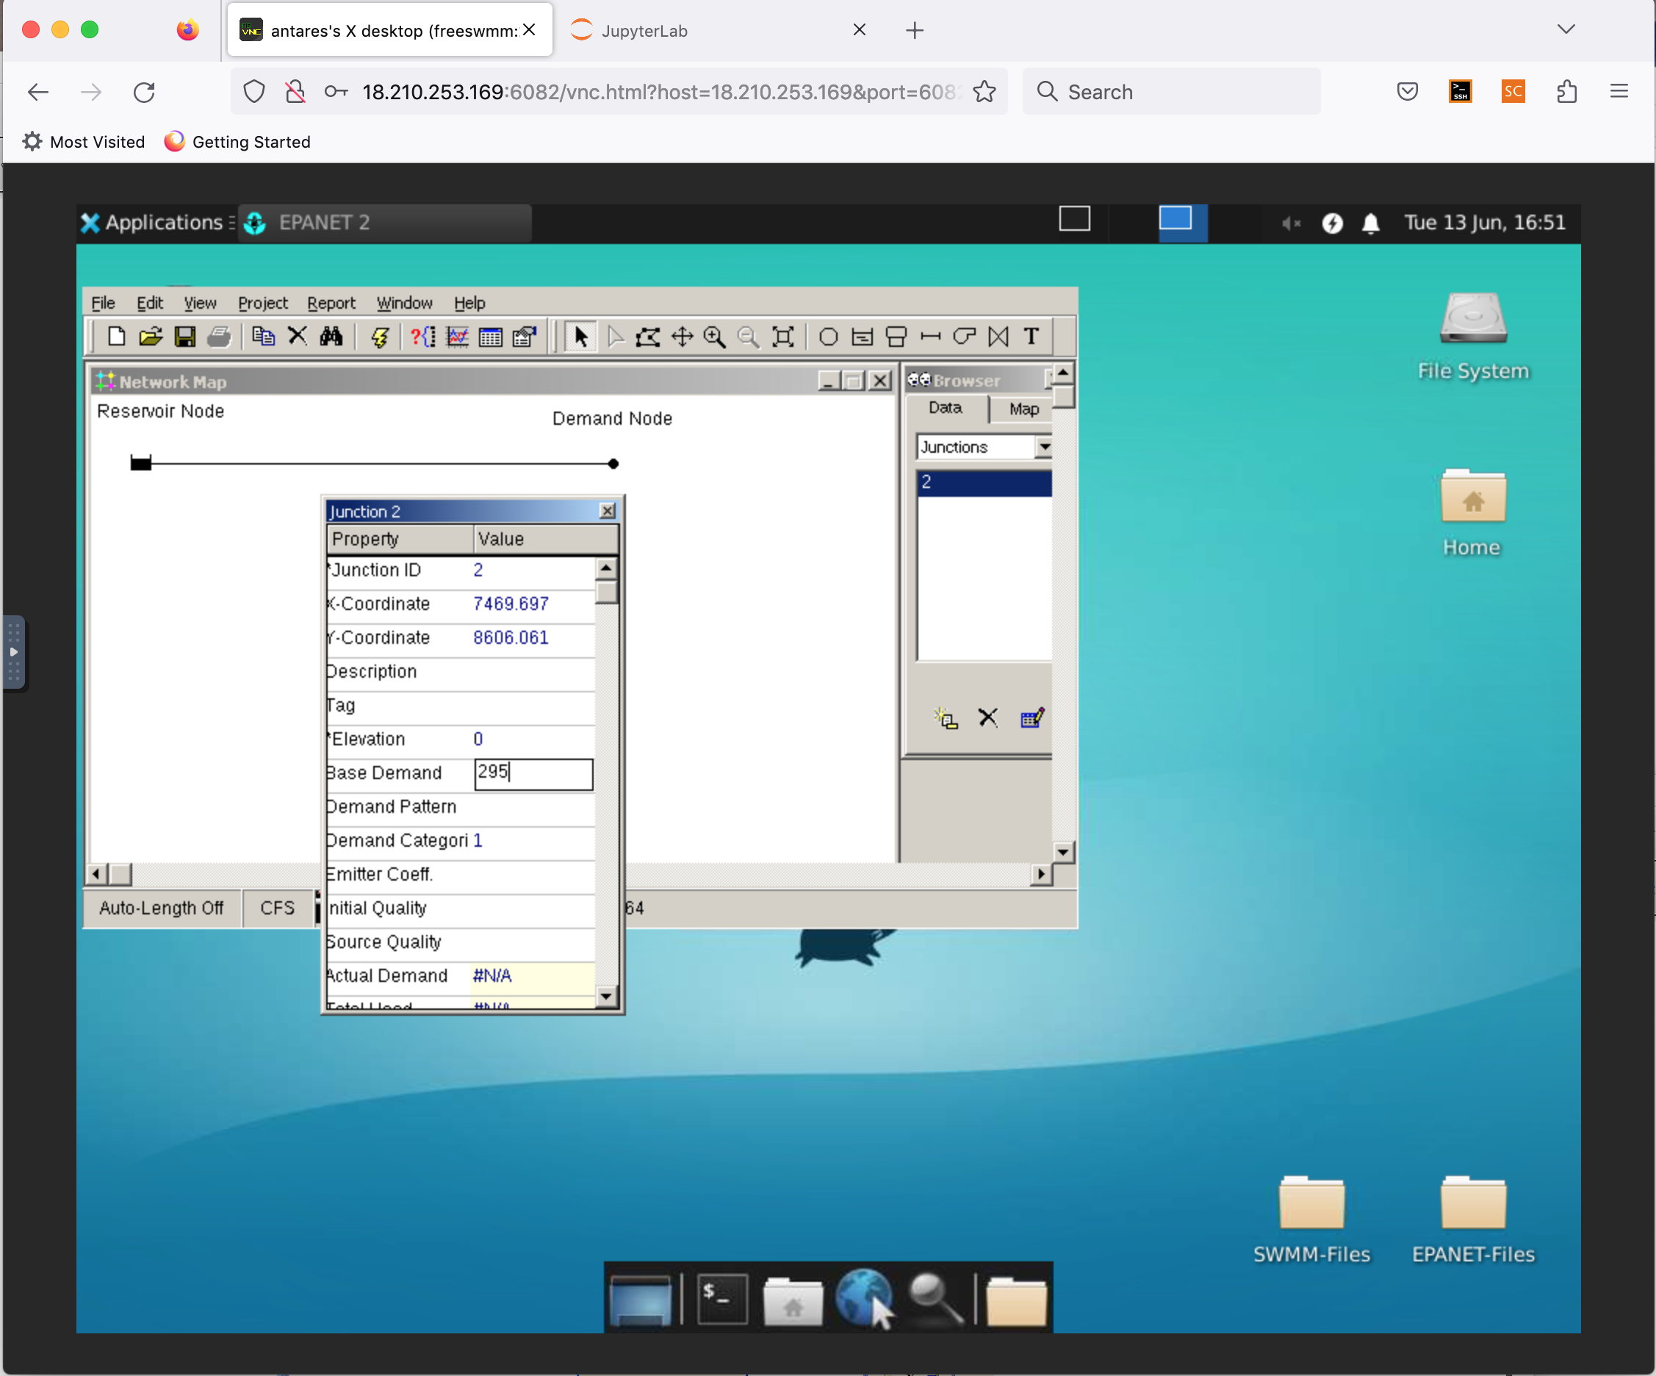1656x1376 pixels.
Task: Choose the Select Region tool
Action: 648,337
